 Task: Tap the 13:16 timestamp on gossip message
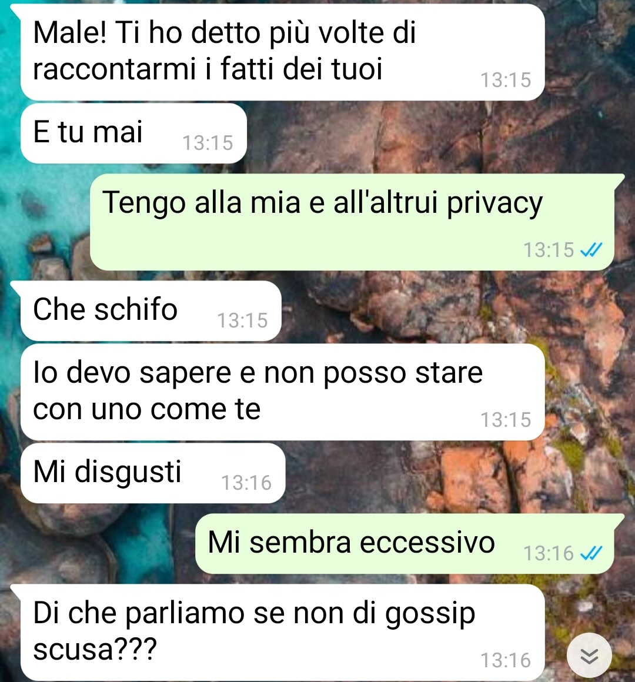click(506, 660)
